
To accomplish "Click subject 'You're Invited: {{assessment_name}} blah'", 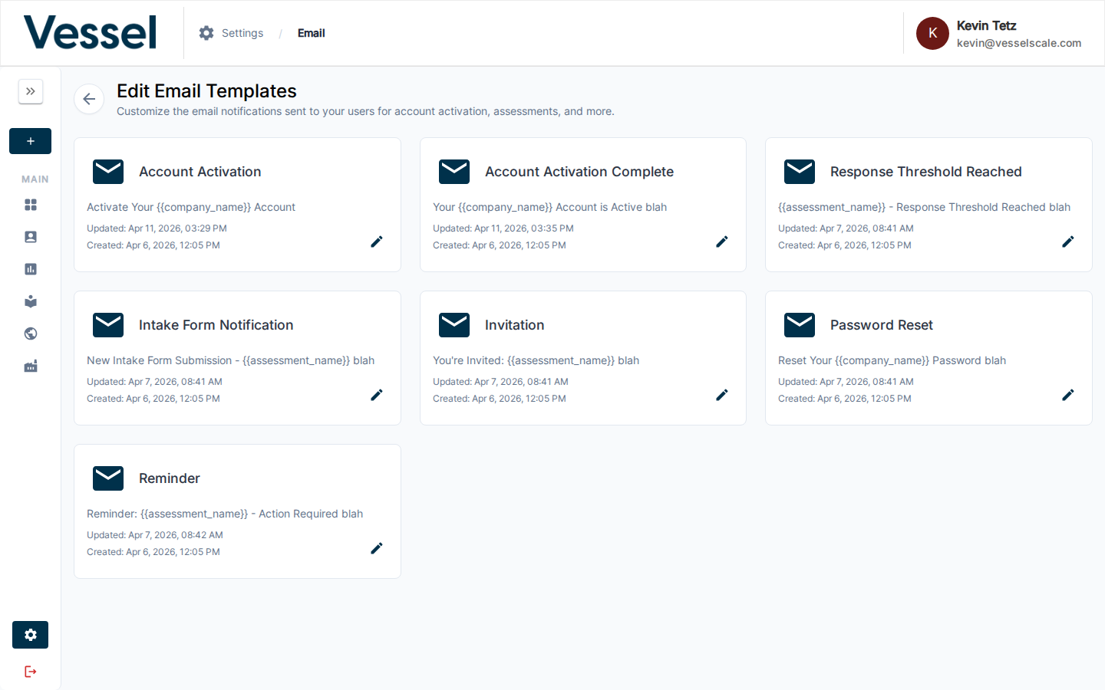I will point(536,360).
